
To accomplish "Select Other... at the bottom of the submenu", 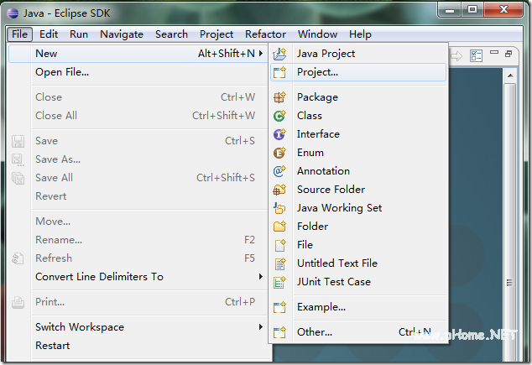I will (315, 332).
